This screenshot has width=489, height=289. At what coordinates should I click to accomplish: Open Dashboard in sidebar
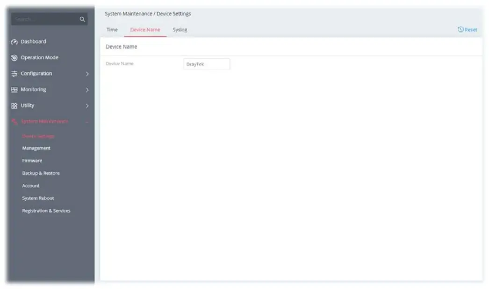click(x=33, y=42)
